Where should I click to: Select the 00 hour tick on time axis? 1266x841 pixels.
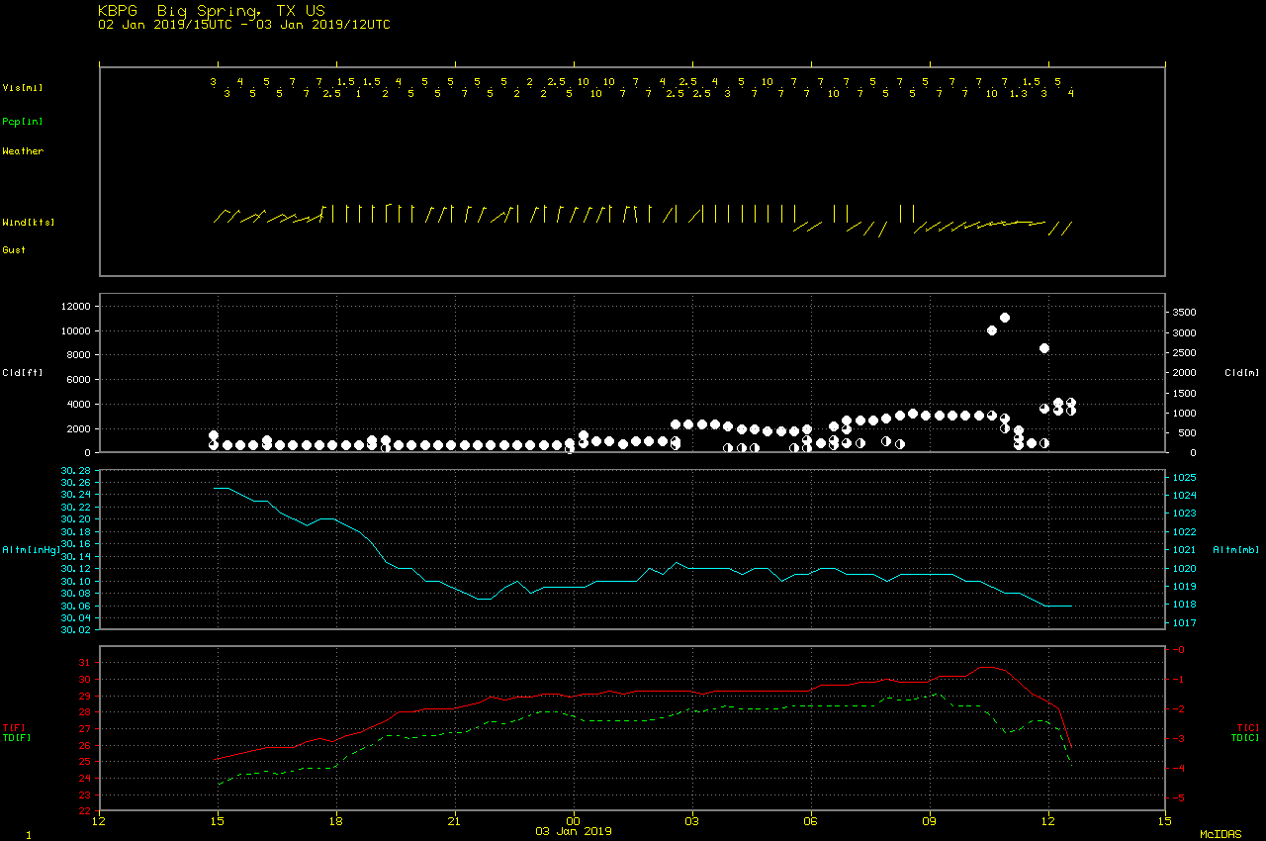574,820
